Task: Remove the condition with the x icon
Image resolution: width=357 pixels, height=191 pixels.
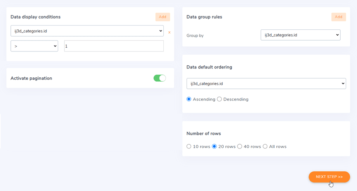Action: click(x=169, y=32)
